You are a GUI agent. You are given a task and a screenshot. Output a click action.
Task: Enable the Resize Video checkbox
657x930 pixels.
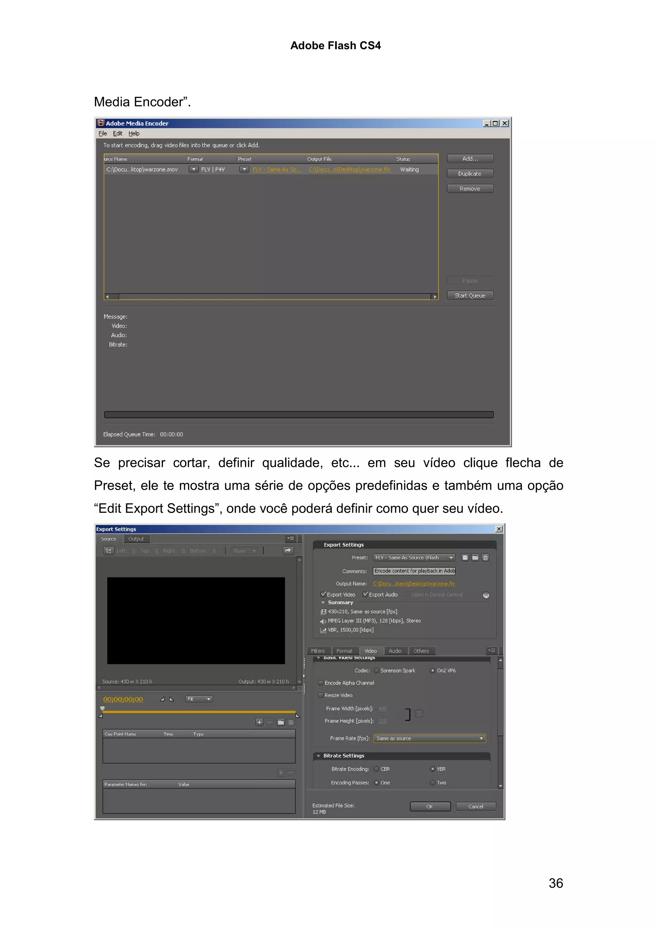pyautogui.click(x=320, y=695)
